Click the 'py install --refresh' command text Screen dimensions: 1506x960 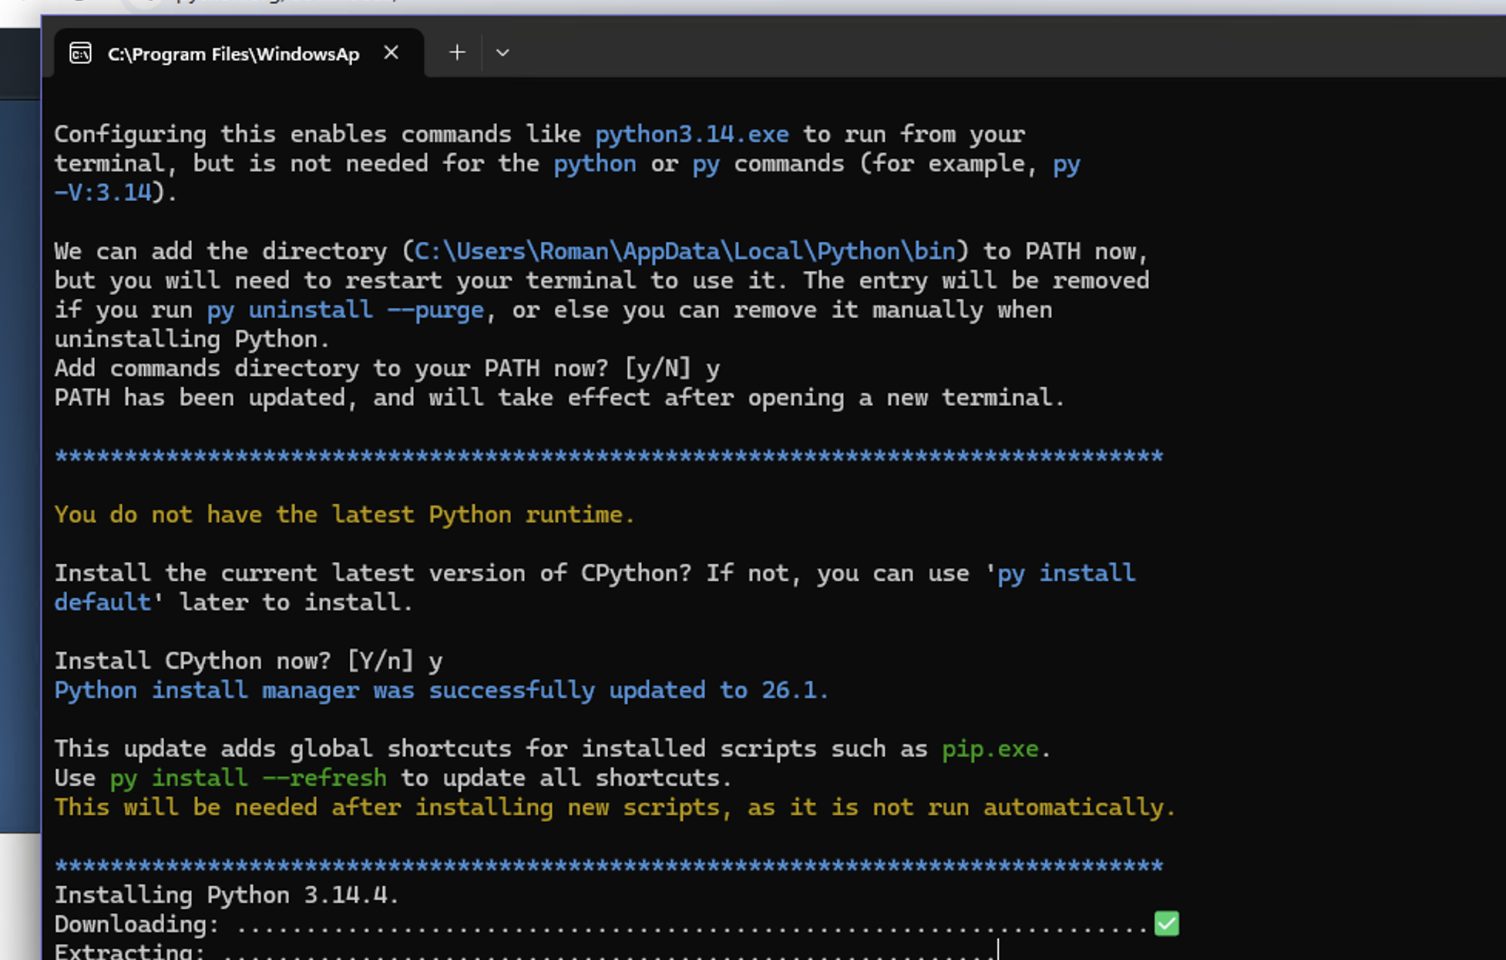248,778
